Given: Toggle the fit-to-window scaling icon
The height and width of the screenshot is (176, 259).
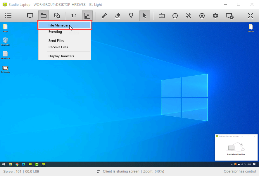Looking at the screenshot, I should coord(87,16).
